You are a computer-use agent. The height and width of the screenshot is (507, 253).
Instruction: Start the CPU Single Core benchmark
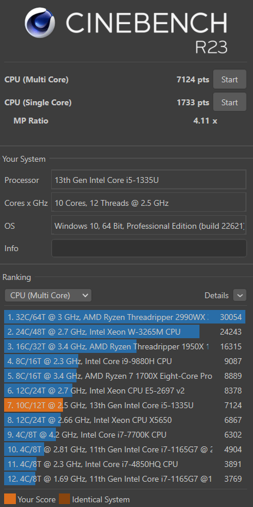point(229,102)
